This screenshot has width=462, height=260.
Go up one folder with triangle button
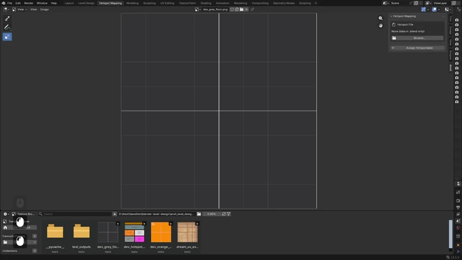click(115, 214)
